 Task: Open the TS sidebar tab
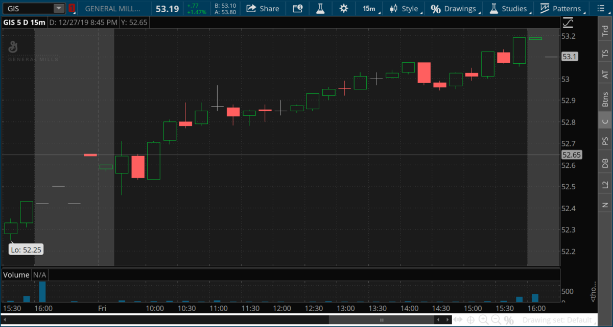click(605, 53)
